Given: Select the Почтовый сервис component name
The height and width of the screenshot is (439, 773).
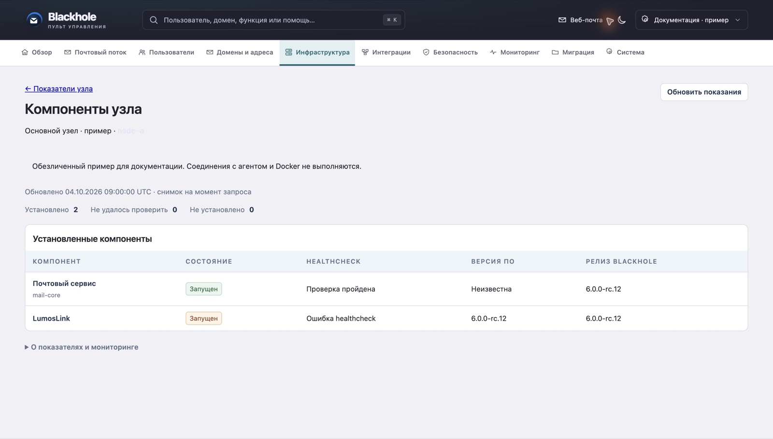Looking at the screenshot, I should [x=64, y=283].
